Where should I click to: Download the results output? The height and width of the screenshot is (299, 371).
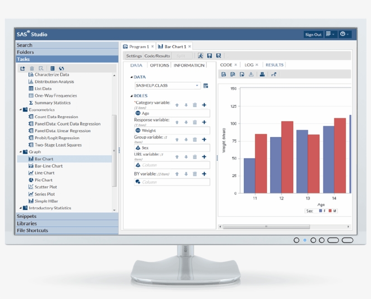pos(251,74)
